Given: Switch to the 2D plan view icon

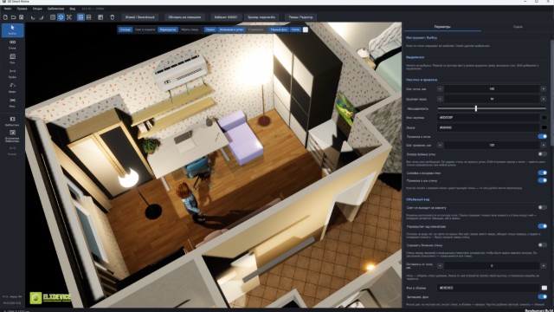Looking at the screenshot, I should (x=53, y=17).
